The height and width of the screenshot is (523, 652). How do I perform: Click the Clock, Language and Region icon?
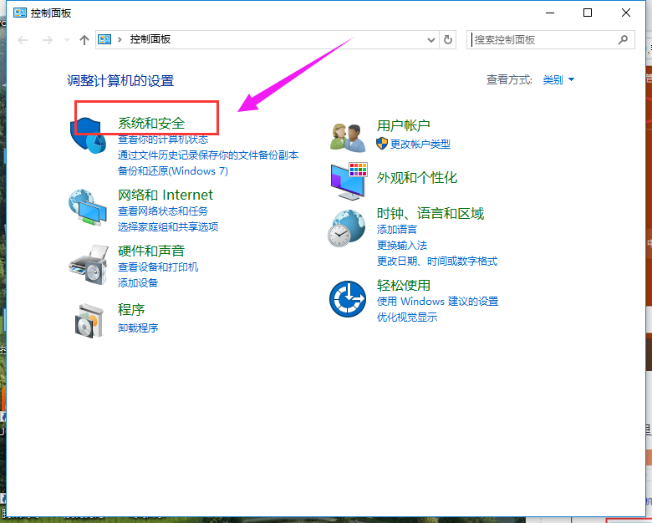point(348,227)
